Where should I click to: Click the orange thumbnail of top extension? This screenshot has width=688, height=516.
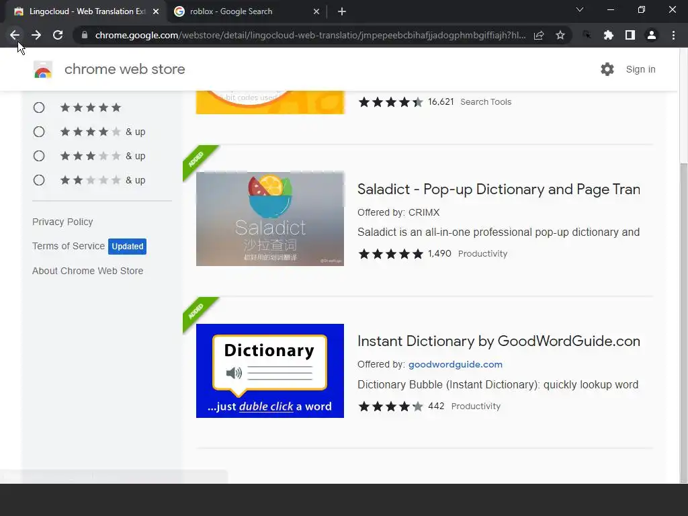[x=270, y=102]
